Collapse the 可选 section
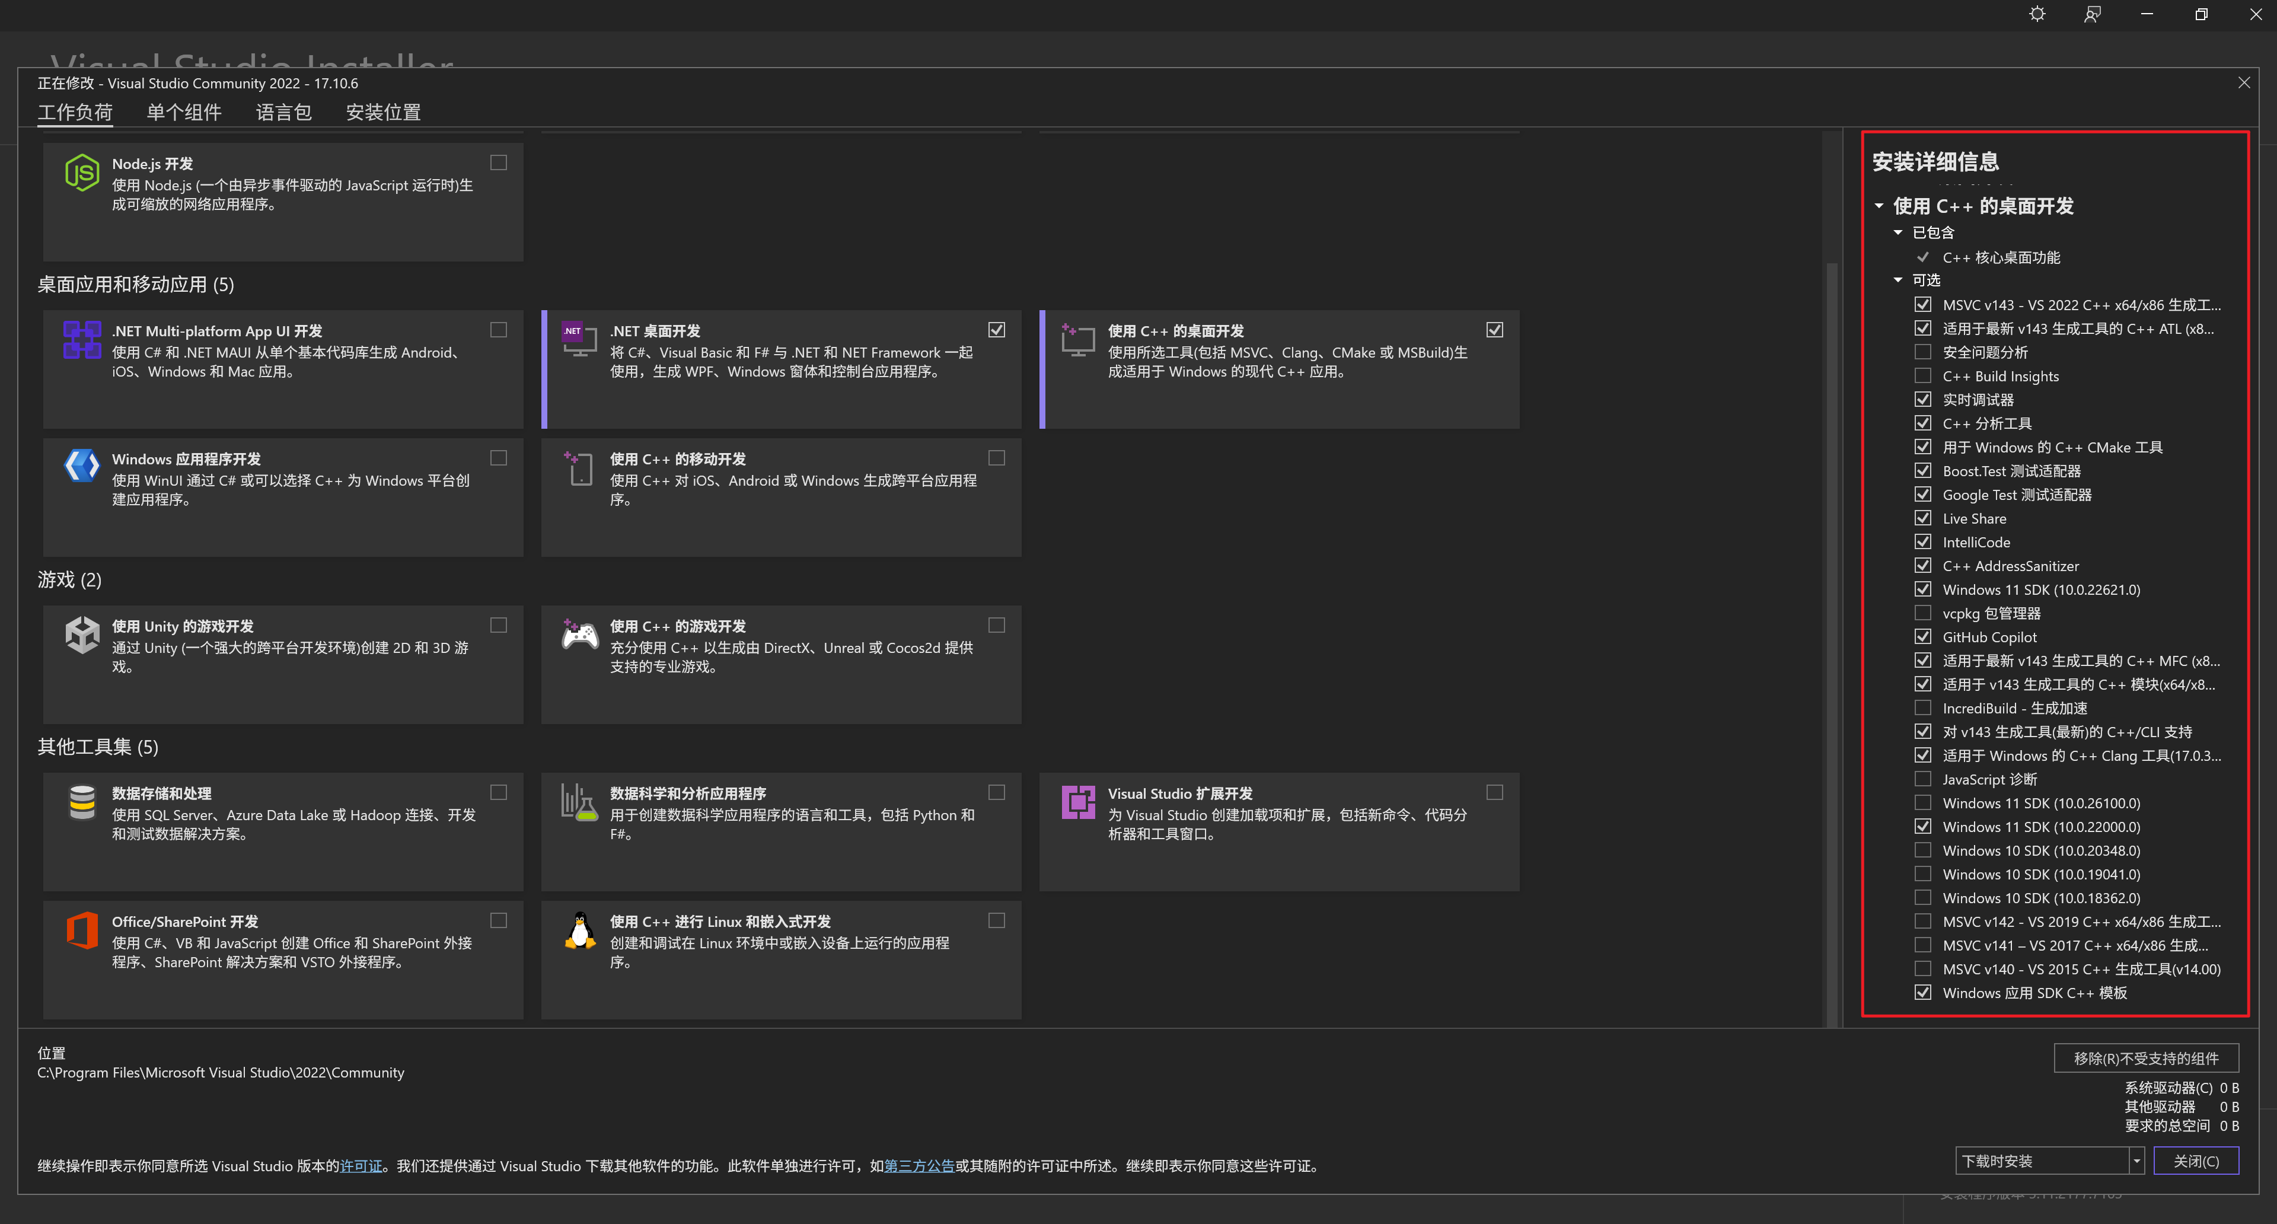2277x1224 pixels. (x=1898, y=280)
